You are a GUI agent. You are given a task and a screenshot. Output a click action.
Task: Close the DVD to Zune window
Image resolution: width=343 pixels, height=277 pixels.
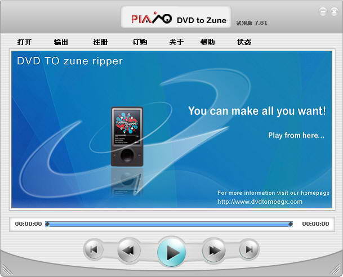pos(334,11)
